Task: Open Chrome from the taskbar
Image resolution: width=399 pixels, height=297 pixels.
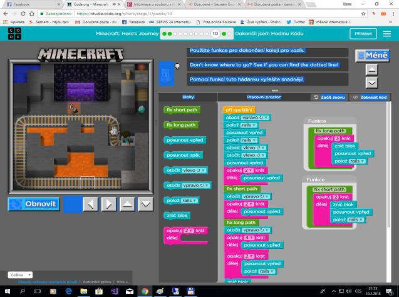Action: pyautogui.click(x=145, y=291)
